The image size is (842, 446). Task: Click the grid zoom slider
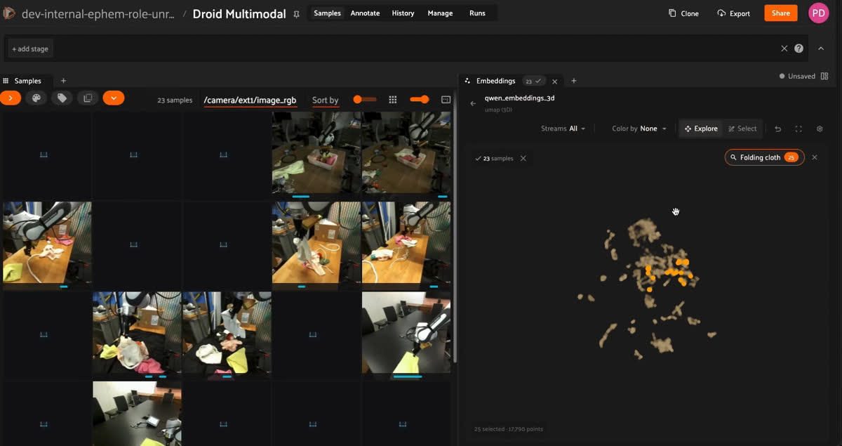click(x=420, y=100)
